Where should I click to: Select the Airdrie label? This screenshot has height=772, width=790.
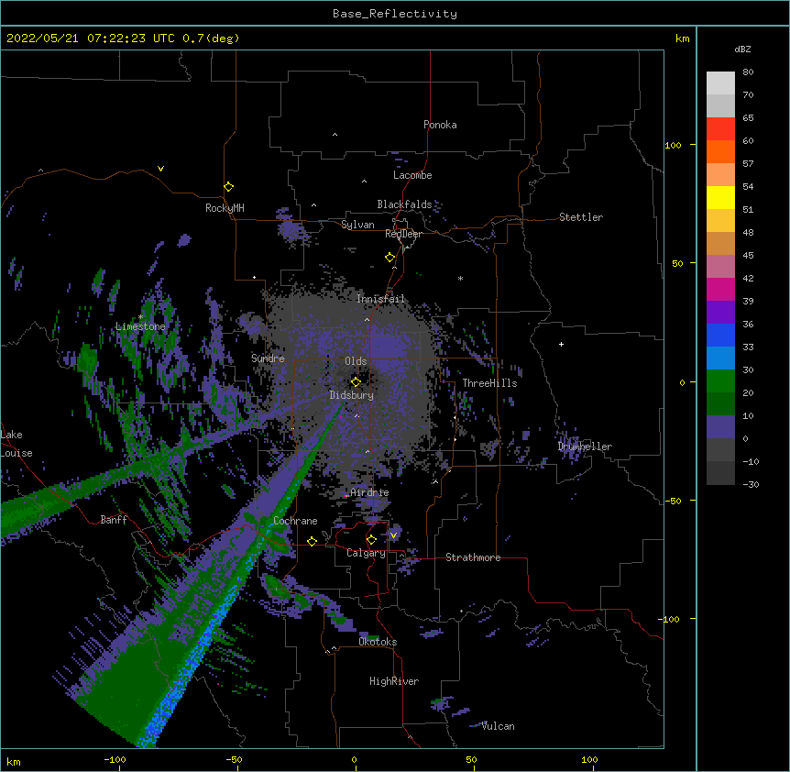coord(369,492)
